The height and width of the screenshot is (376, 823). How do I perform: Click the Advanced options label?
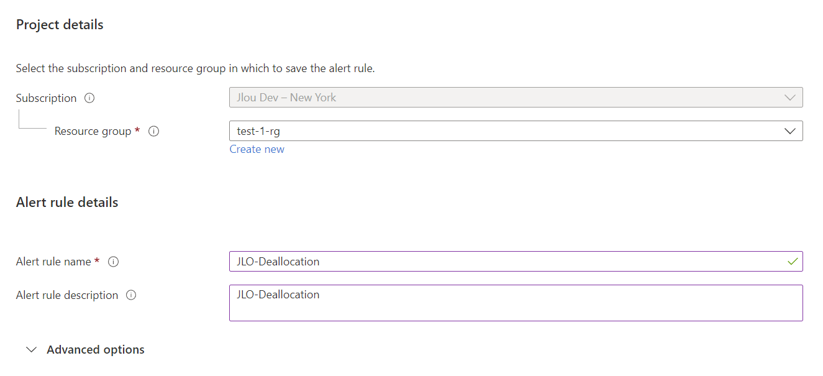tap(96, 350)
